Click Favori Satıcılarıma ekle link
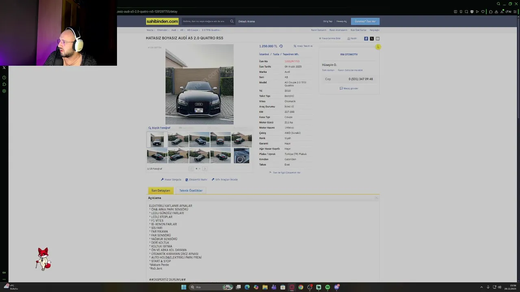 click(350, 70)
